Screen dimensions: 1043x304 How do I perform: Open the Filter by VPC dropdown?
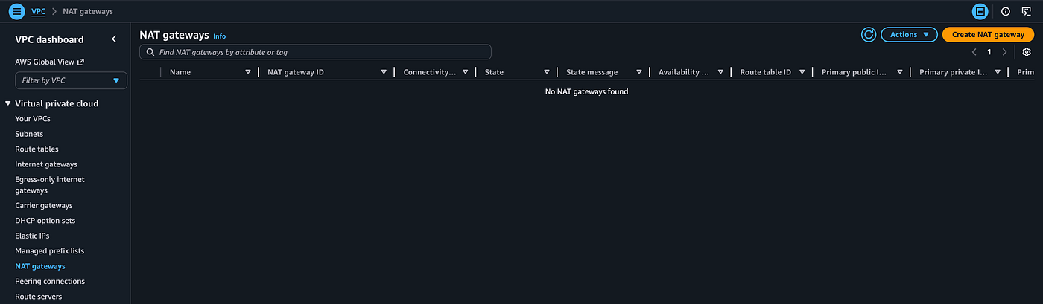point(71,80)
